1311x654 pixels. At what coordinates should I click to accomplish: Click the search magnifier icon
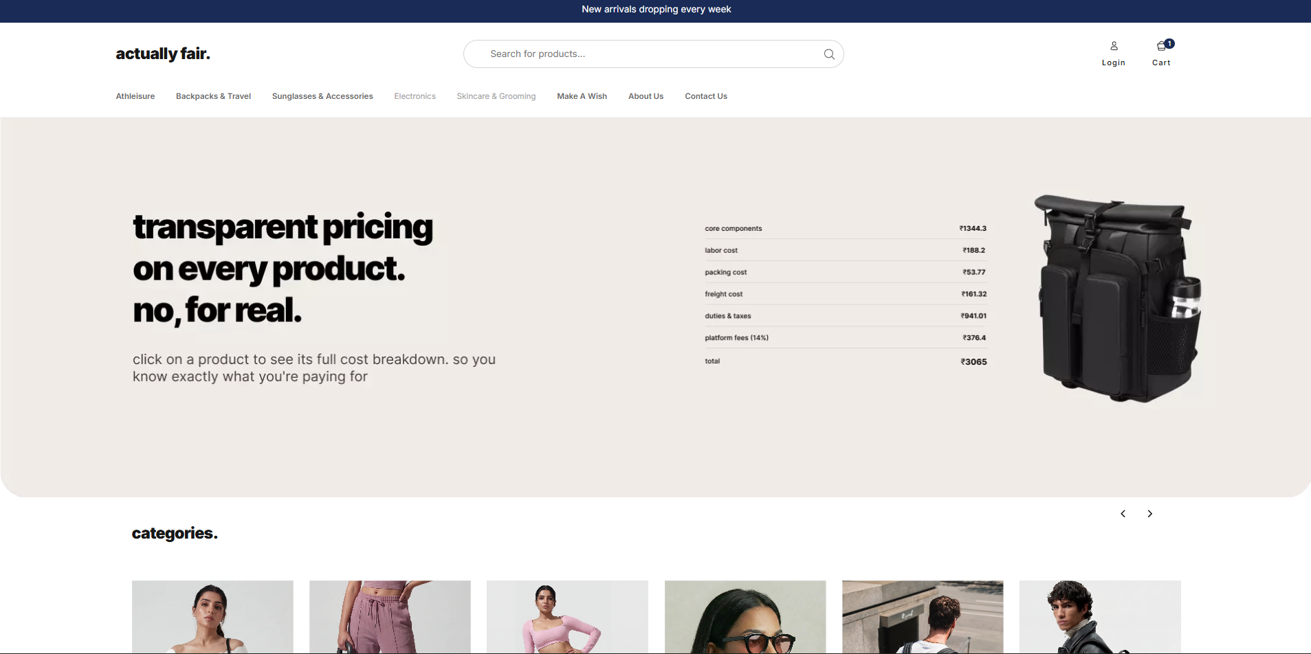click(x=829, y=54)
